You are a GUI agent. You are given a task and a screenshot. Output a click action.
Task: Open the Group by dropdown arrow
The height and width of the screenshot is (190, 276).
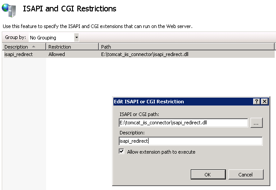76,38
